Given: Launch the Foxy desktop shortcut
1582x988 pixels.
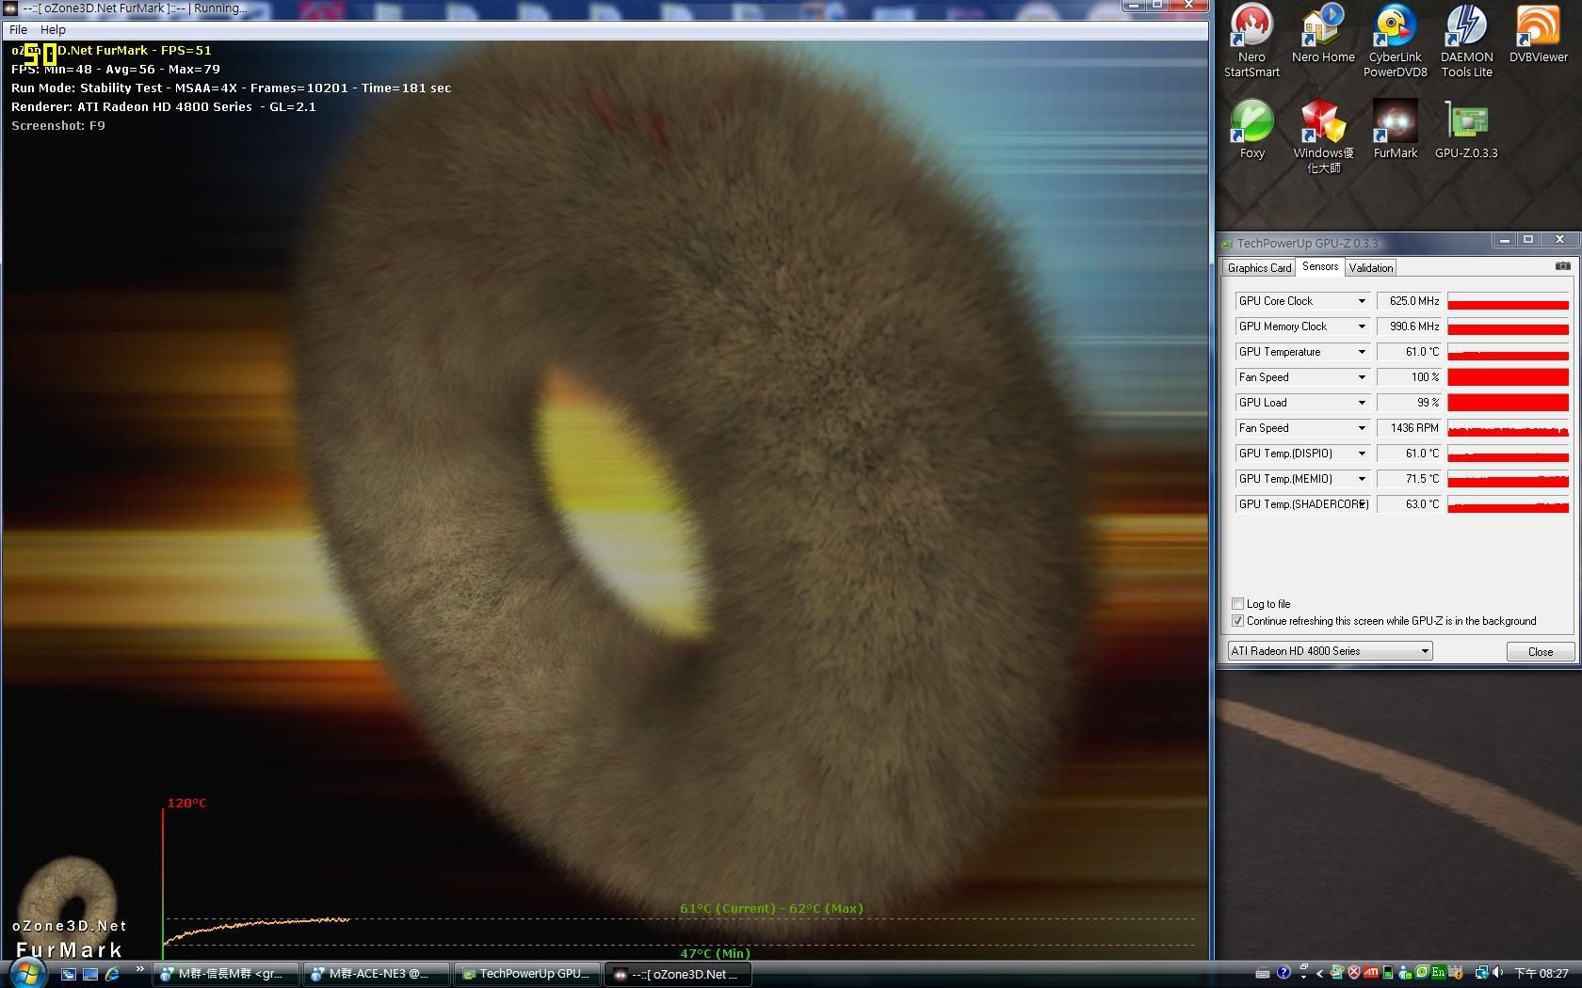Looking at the screenshot, I should pyautogui.click(x=1251, y=130).
